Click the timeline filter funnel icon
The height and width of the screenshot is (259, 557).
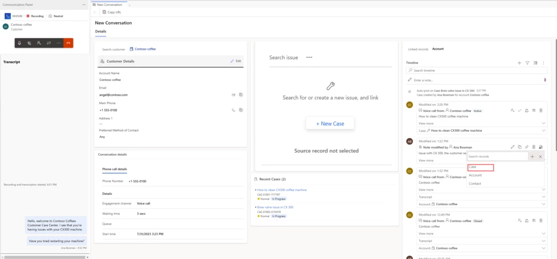(527, 63)
